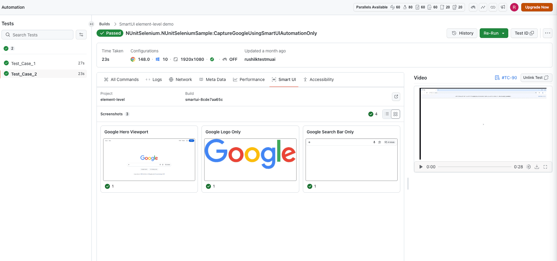The image size is (557, 261).
Task: Open test History
Action: (462, 33)
